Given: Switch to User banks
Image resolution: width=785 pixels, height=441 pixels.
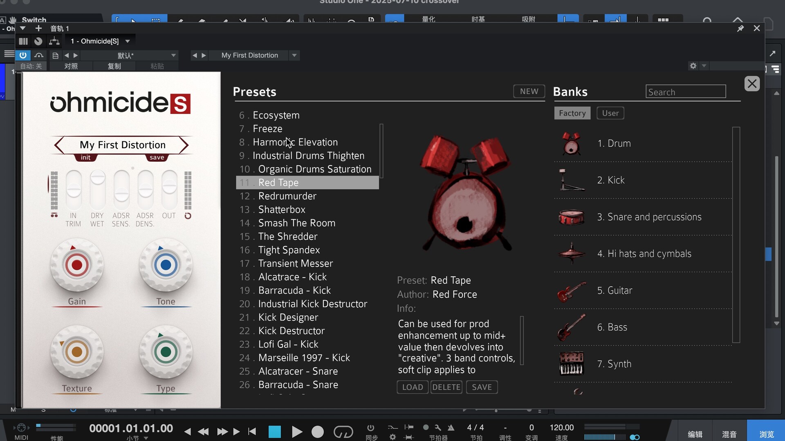Looking at the screenshot, I should [x=610, y=113].
